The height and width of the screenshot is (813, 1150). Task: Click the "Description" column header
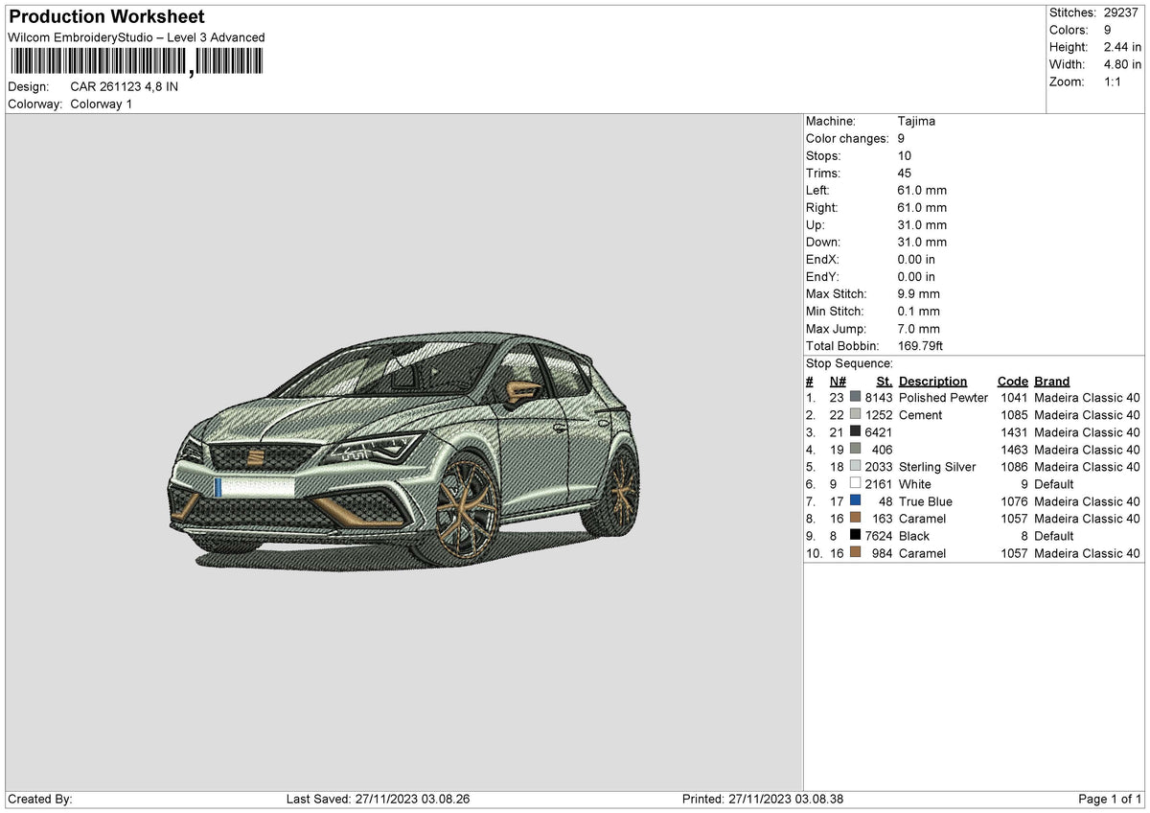click(x=932, y=382)
